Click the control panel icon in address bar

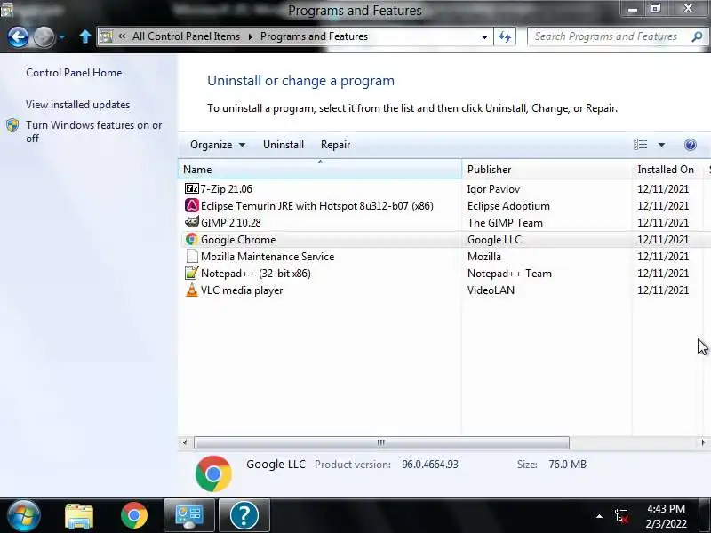(106, 36)
